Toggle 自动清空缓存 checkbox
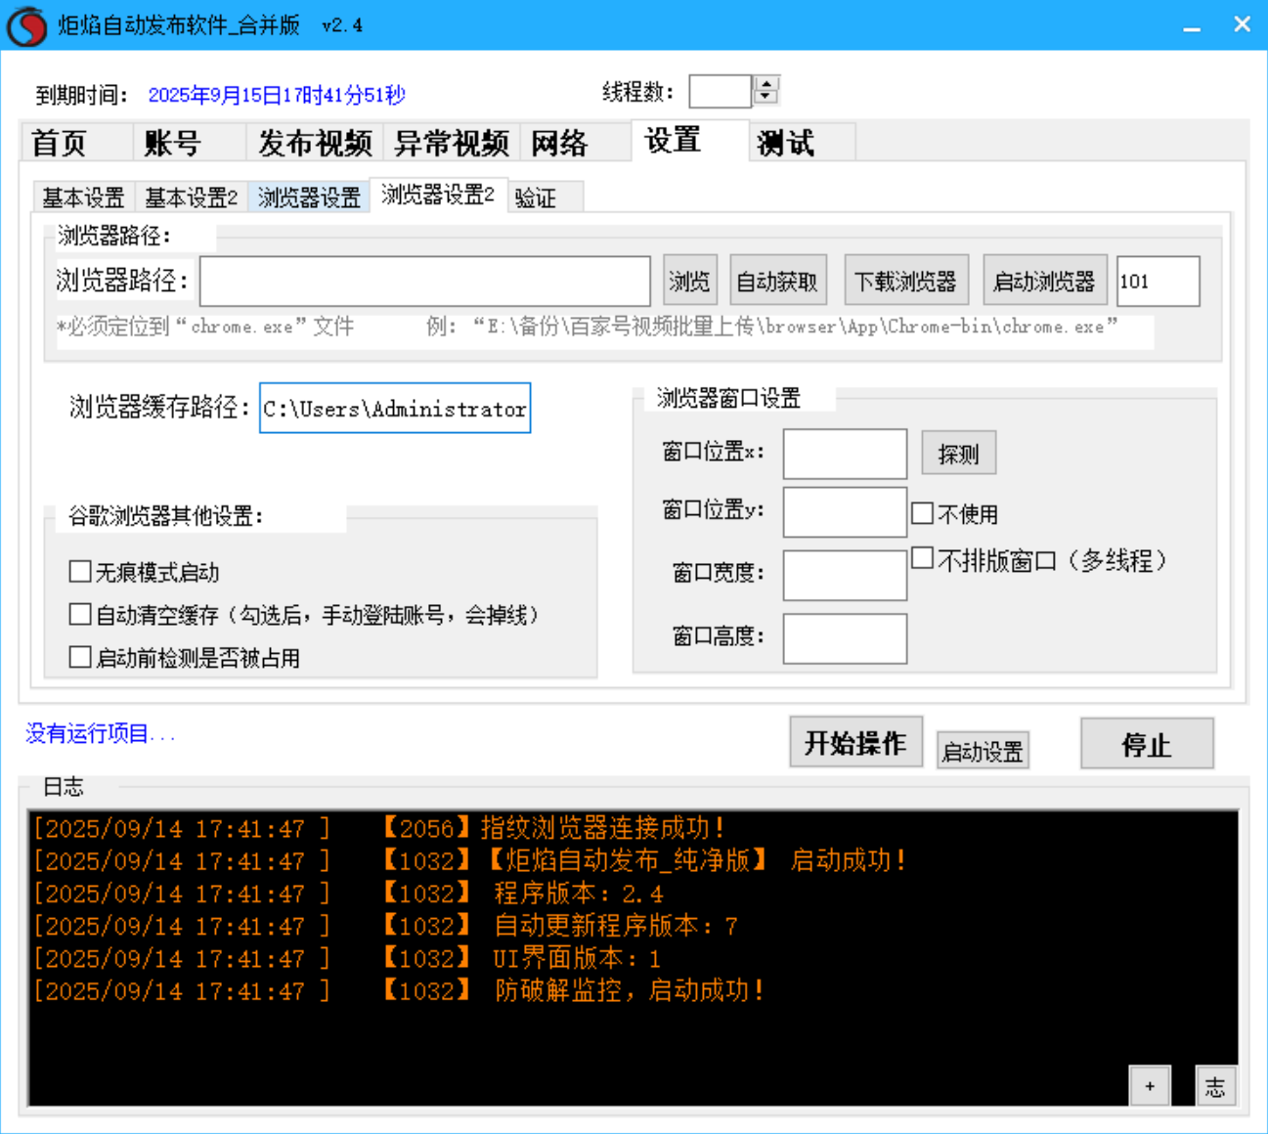 (80, 614)
